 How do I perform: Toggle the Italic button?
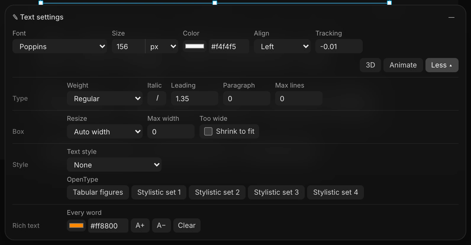[x=157, y=98]
